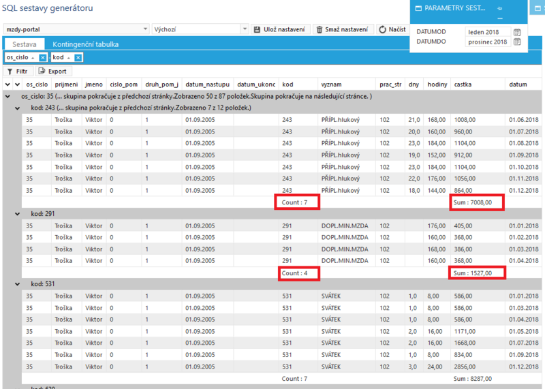
Task: Collapse the kod: 531 group
Action: coord(18,284)
